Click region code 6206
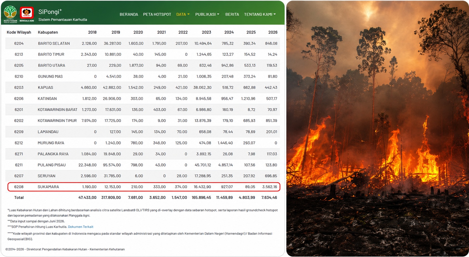This screenshot has height=257, width=469. [19, 99]
